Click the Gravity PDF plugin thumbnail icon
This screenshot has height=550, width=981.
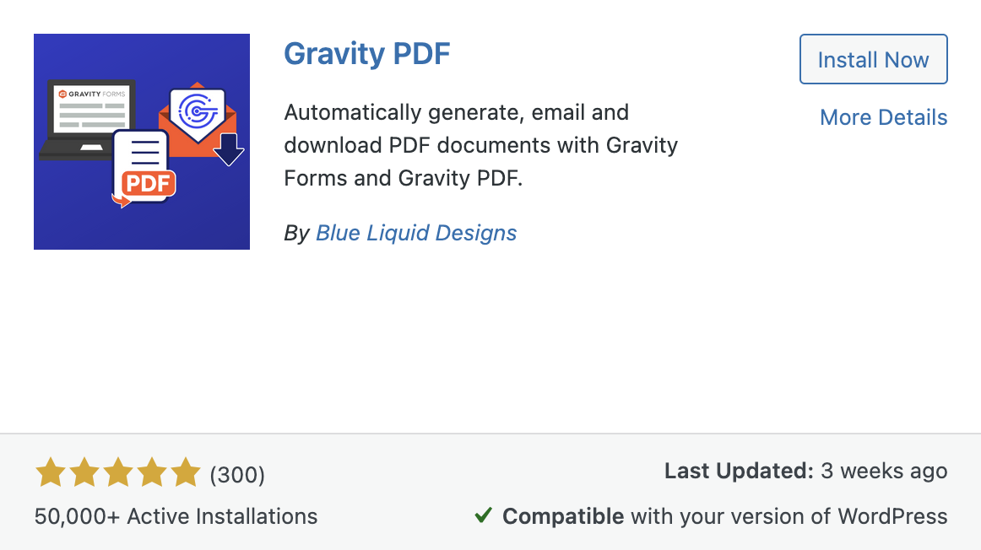coord(141,141)
